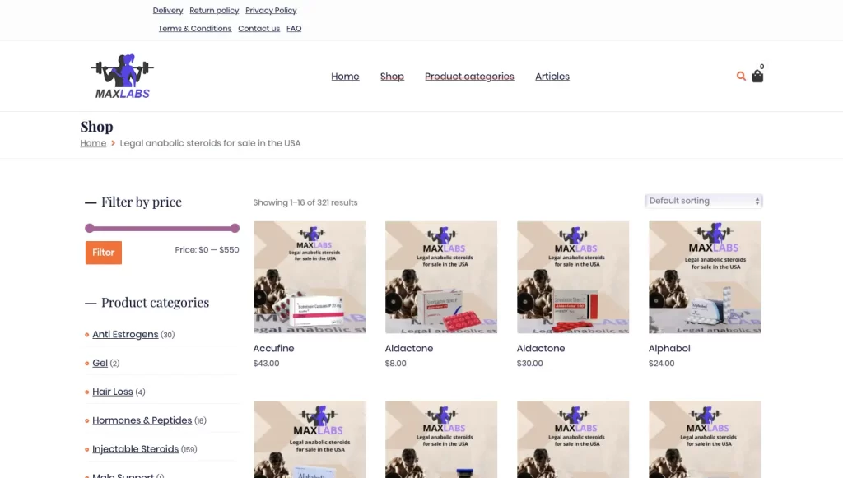This screenshot has width=843, height=478.
Task: Click the MaxLabs logo
Action: click(123, 77)
